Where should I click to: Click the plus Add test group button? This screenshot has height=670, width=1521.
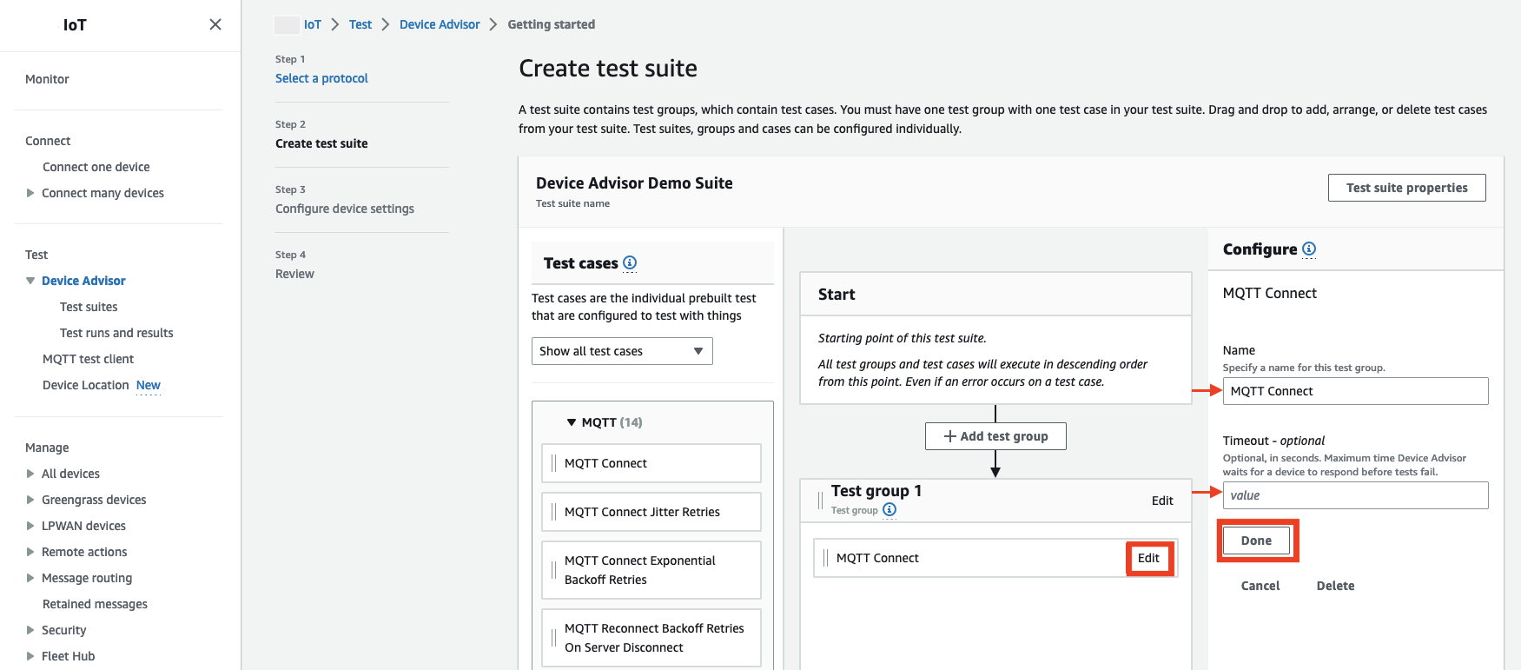995,436
